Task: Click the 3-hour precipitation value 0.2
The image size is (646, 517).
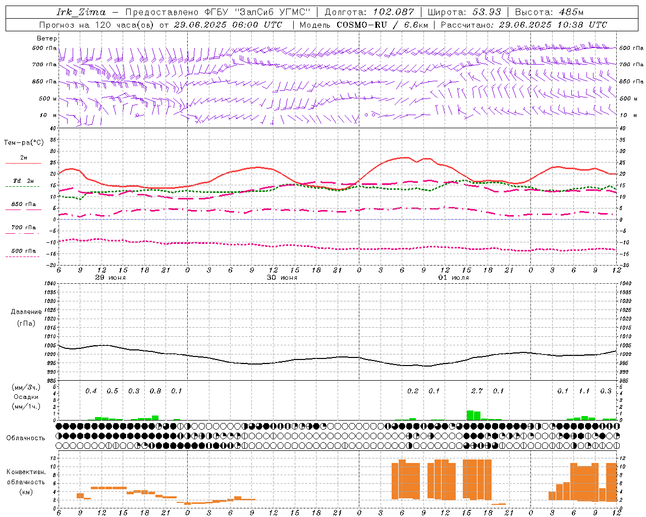Action: [412, 391]
